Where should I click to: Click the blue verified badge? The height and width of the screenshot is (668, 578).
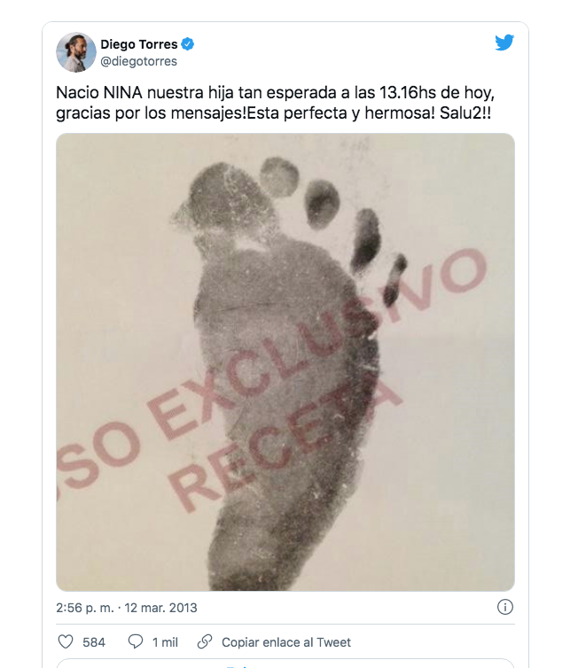[188, 44]
